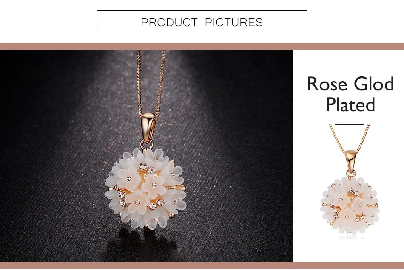Click the white flower ball in large photo
The width and height of the screenshot is (404, 270).
click(145, 189)
